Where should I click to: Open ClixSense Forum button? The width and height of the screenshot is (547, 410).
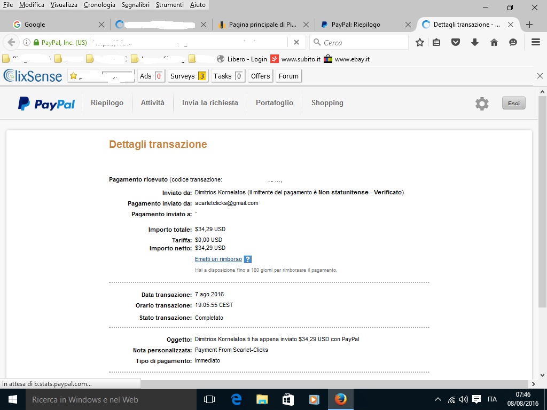(288, 76)
